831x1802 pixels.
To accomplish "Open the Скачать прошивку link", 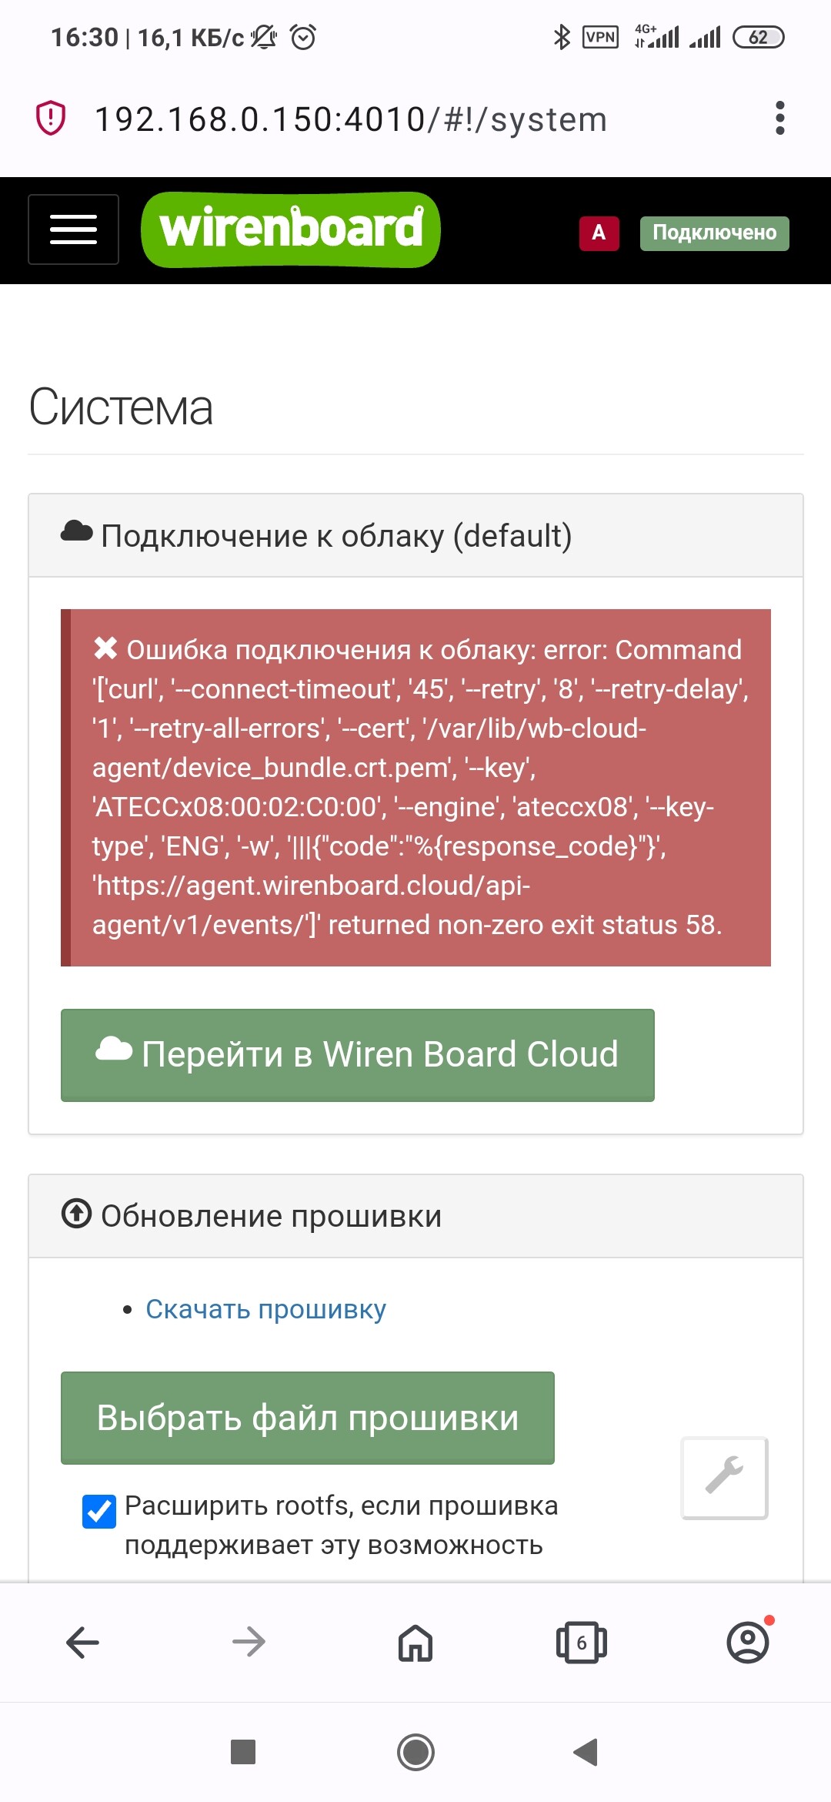I will coord(266,1308).
